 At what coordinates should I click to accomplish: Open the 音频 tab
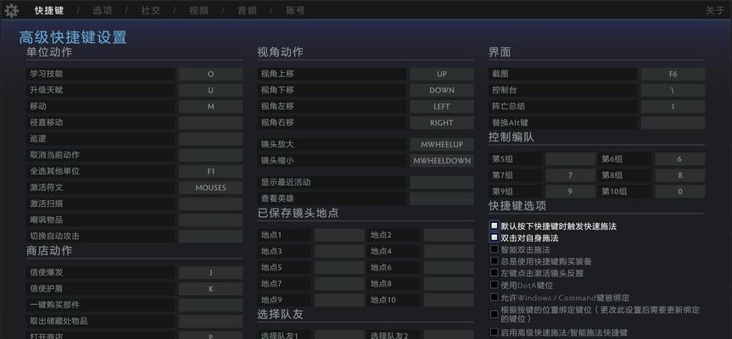pos(247,10)
